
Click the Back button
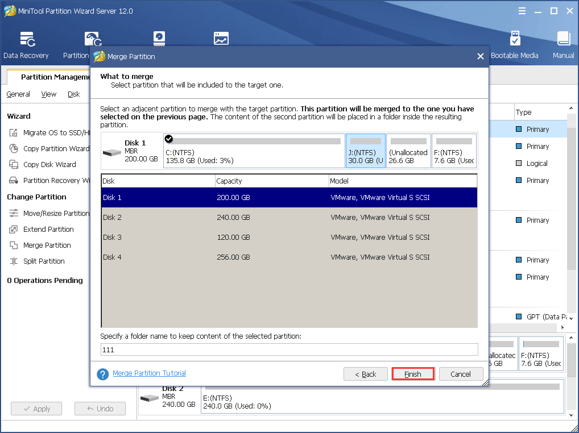tap(366, 374)
